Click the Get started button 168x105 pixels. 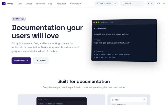click(x=21, y=61)
